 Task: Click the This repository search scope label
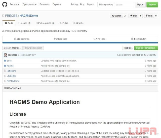coord(106,4)
